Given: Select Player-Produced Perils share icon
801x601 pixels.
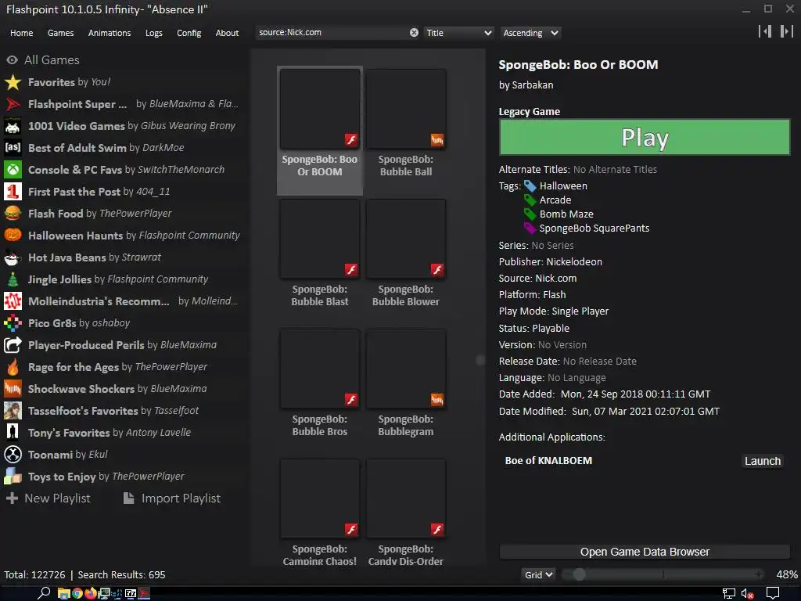Looking at the screenshot, I should (x=13, y=345).
